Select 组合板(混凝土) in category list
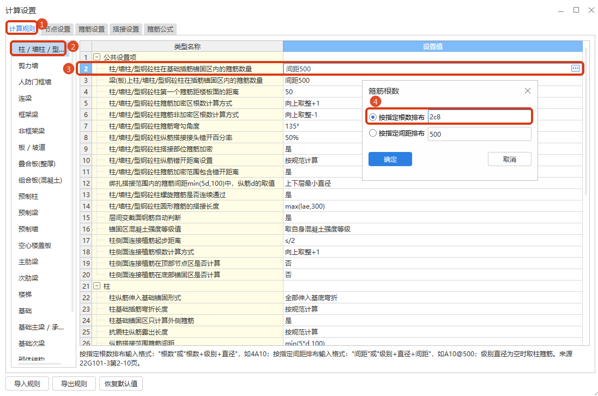 click(40, 180)
